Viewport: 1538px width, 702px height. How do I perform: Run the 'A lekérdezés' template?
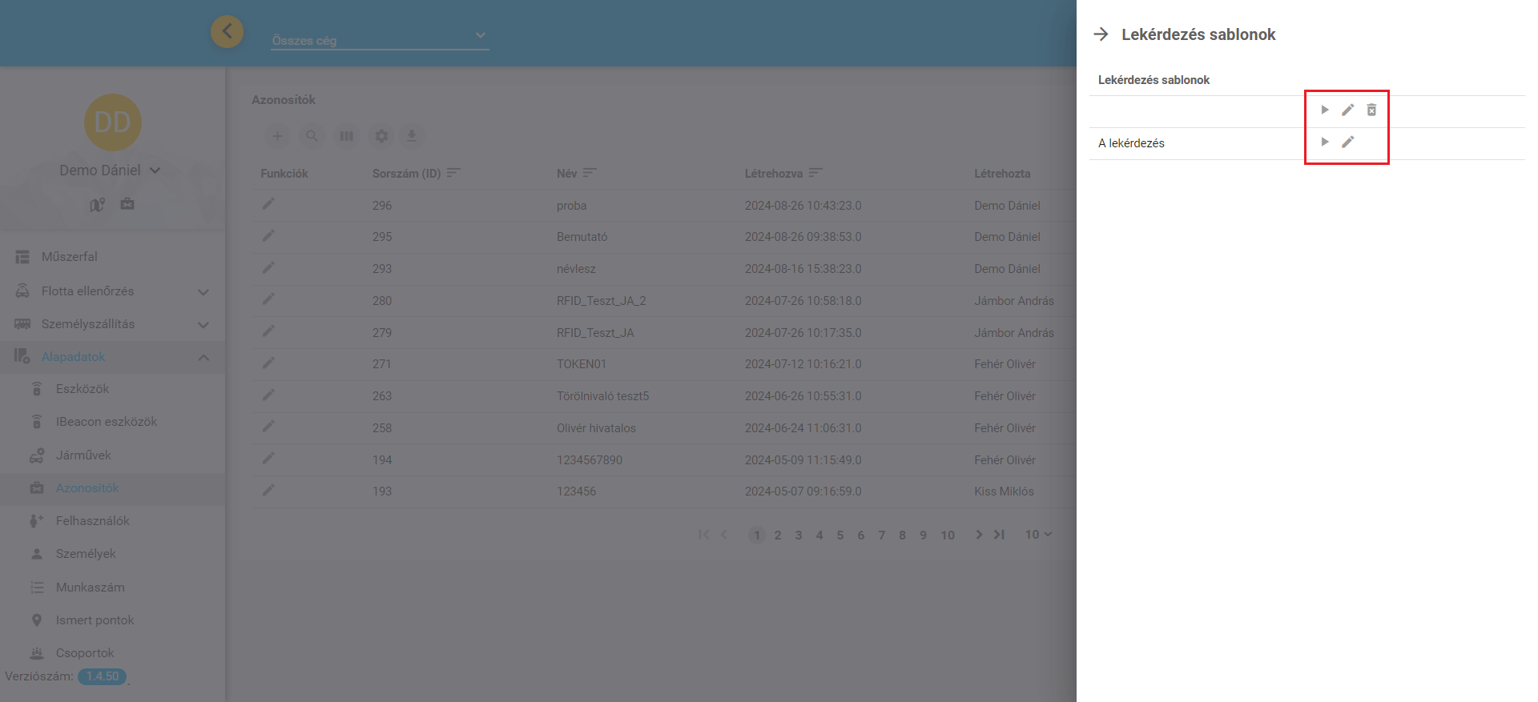tap(1325, 142)
